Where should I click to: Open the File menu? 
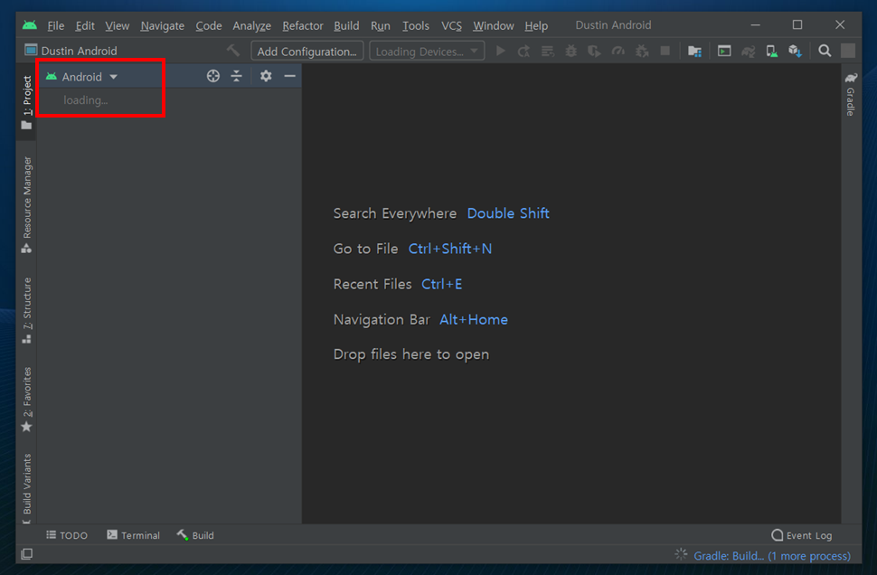point(55,25)
